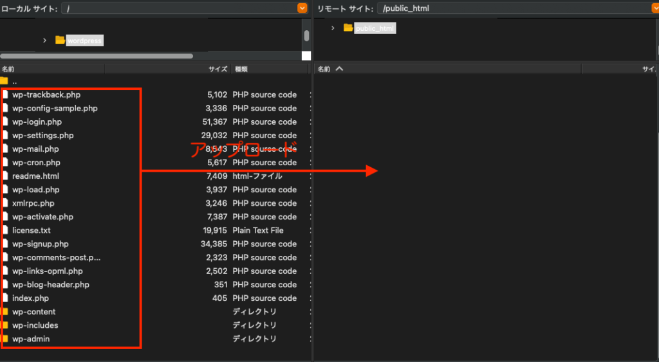Click the wp-admin folder icon
The height and width of the screenshot is (362, 659).
coord(5,339)
